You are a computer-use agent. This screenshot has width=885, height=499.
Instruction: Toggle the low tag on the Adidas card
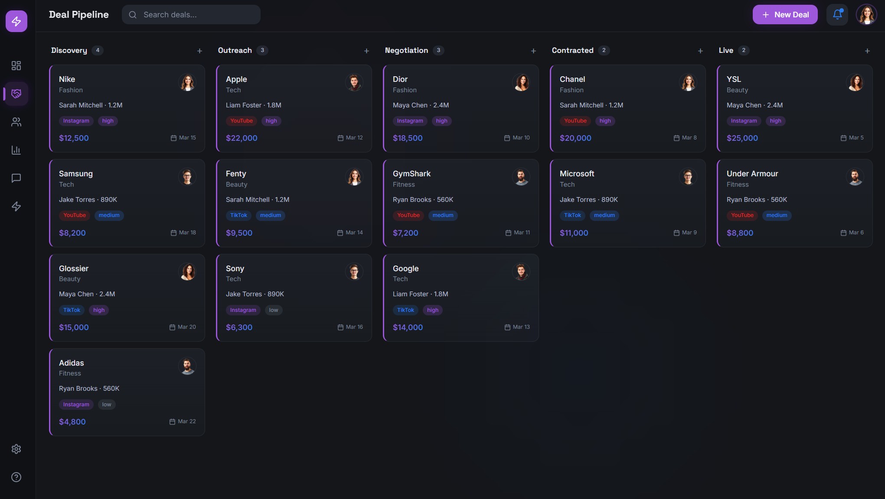[106, 404]
